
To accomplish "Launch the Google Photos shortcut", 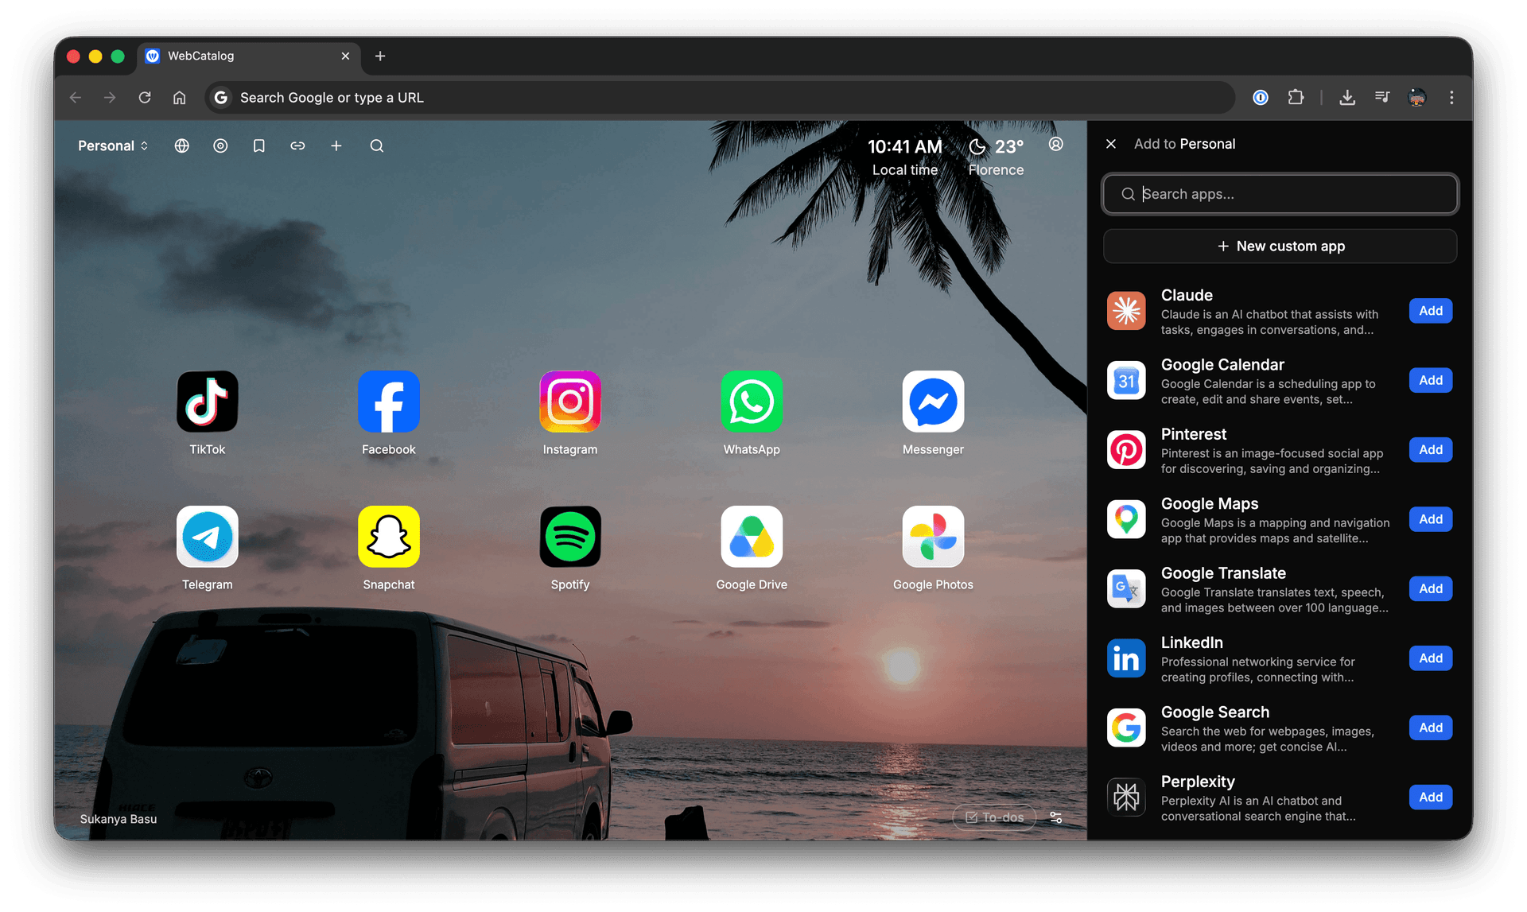I will point(933,537).
